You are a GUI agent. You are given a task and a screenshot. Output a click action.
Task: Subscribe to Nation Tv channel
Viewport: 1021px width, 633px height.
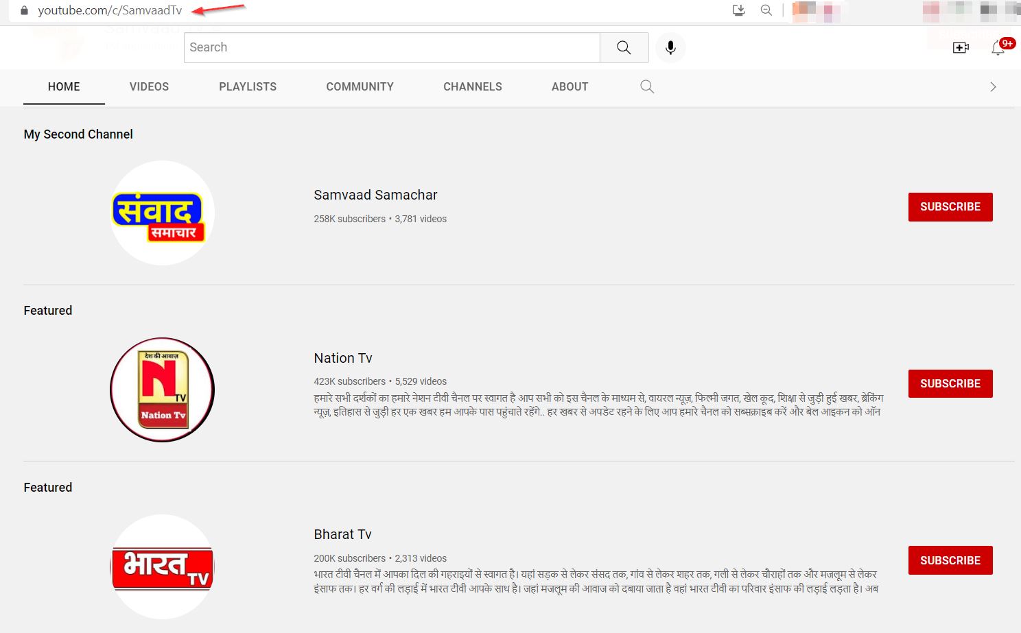pos(950,383)
